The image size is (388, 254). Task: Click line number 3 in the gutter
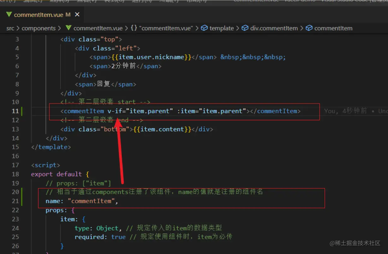[x=17, y=39]
